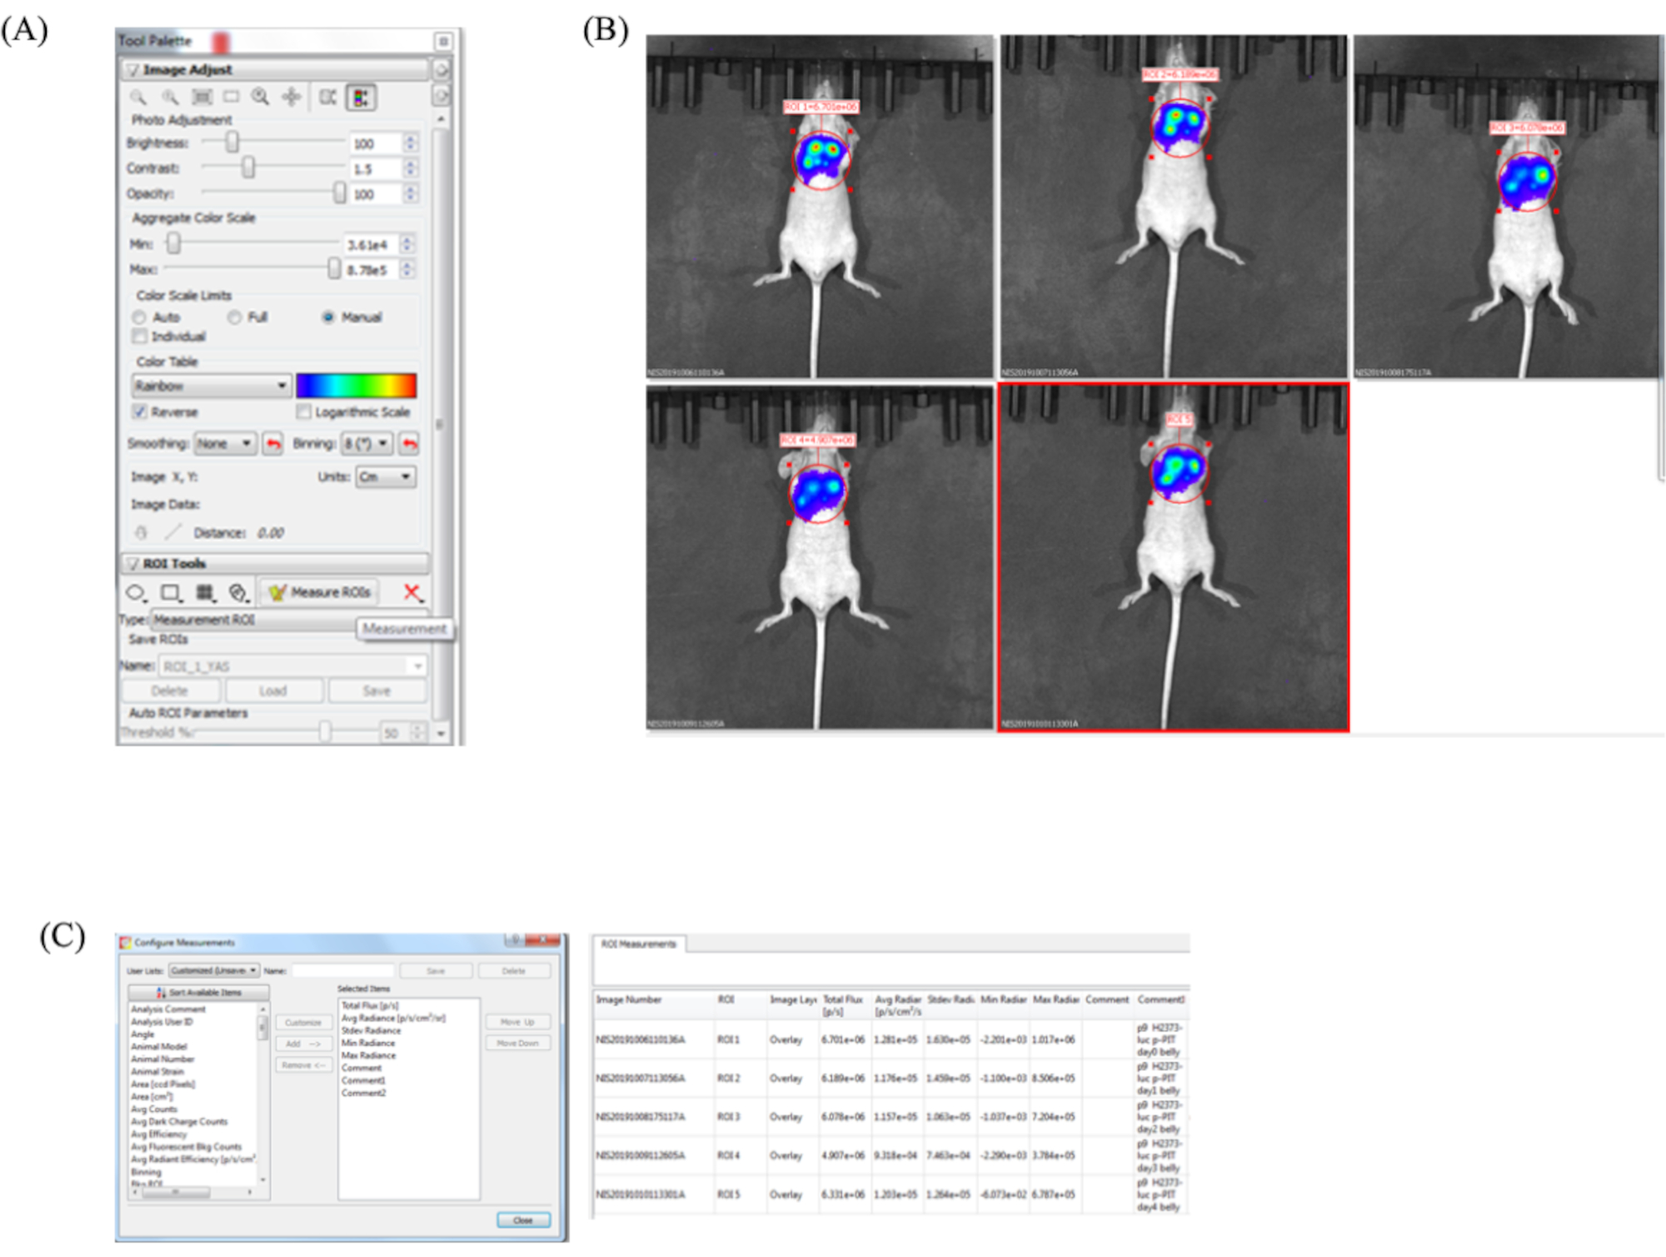Select the grid ROI tool
Viewport: 1666px width, 1257px height.
coord(204,592)
